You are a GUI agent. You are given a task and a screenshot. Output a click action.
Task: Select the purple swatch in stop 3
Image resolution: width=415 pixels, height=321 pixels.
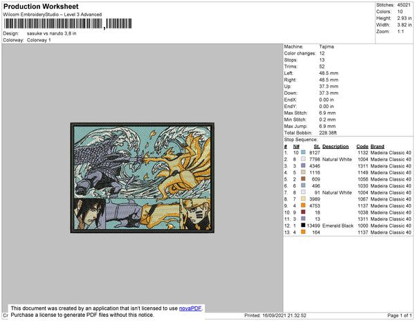pos(303,165)
